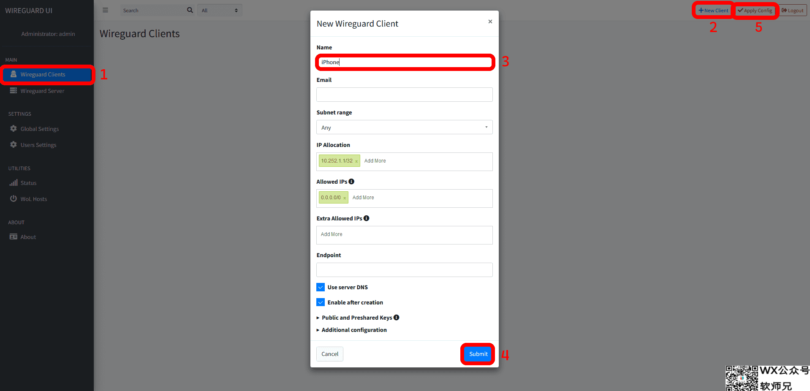Click the Users Settings gear icon
810x391 pixels.
click(x=14, y=144)
